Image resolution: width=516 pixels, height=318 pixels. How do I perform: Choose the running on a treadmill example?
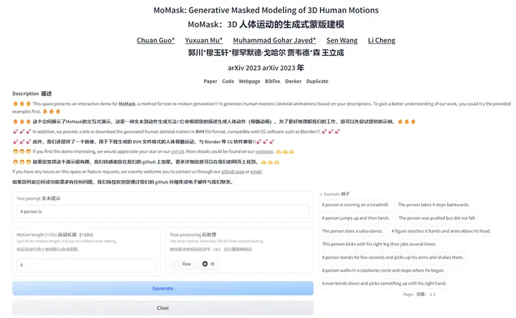[x=355, y=205]
